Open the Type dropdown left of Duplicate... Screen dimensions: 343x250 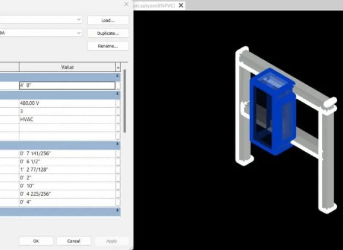[x=41, y=33]
